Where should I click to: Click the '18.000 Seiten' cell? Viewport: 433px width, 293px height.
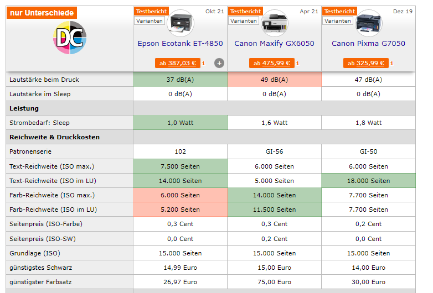[x=369, y=181]
